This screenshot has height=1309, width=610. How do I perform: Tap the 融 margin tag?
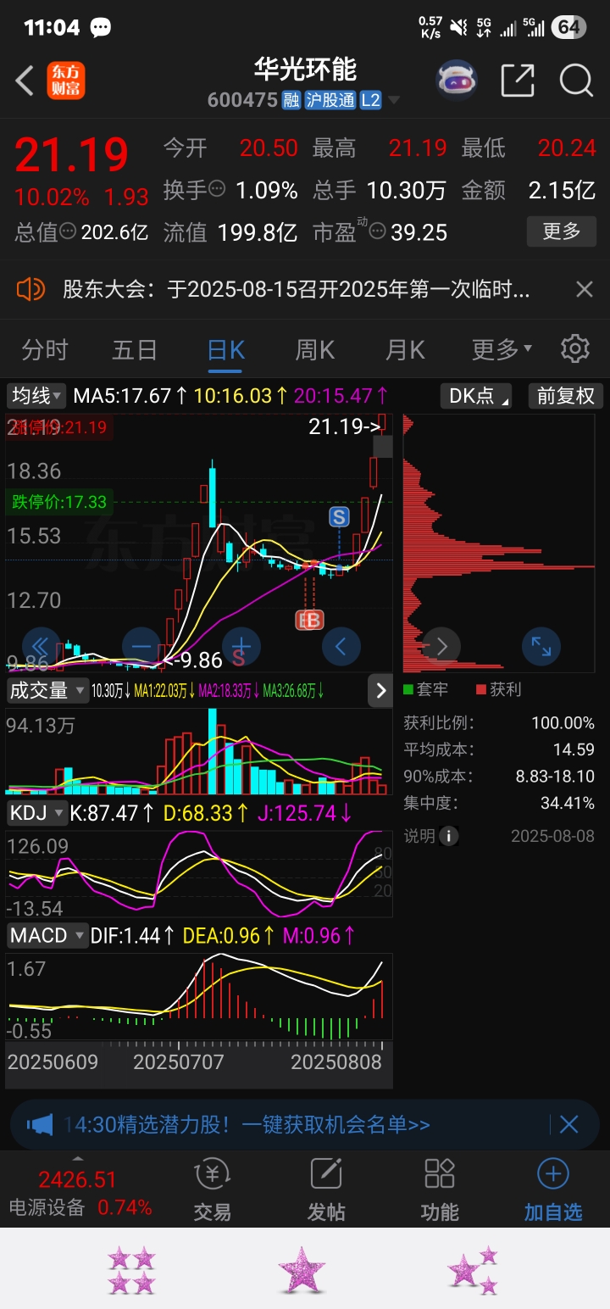[291, 100]
